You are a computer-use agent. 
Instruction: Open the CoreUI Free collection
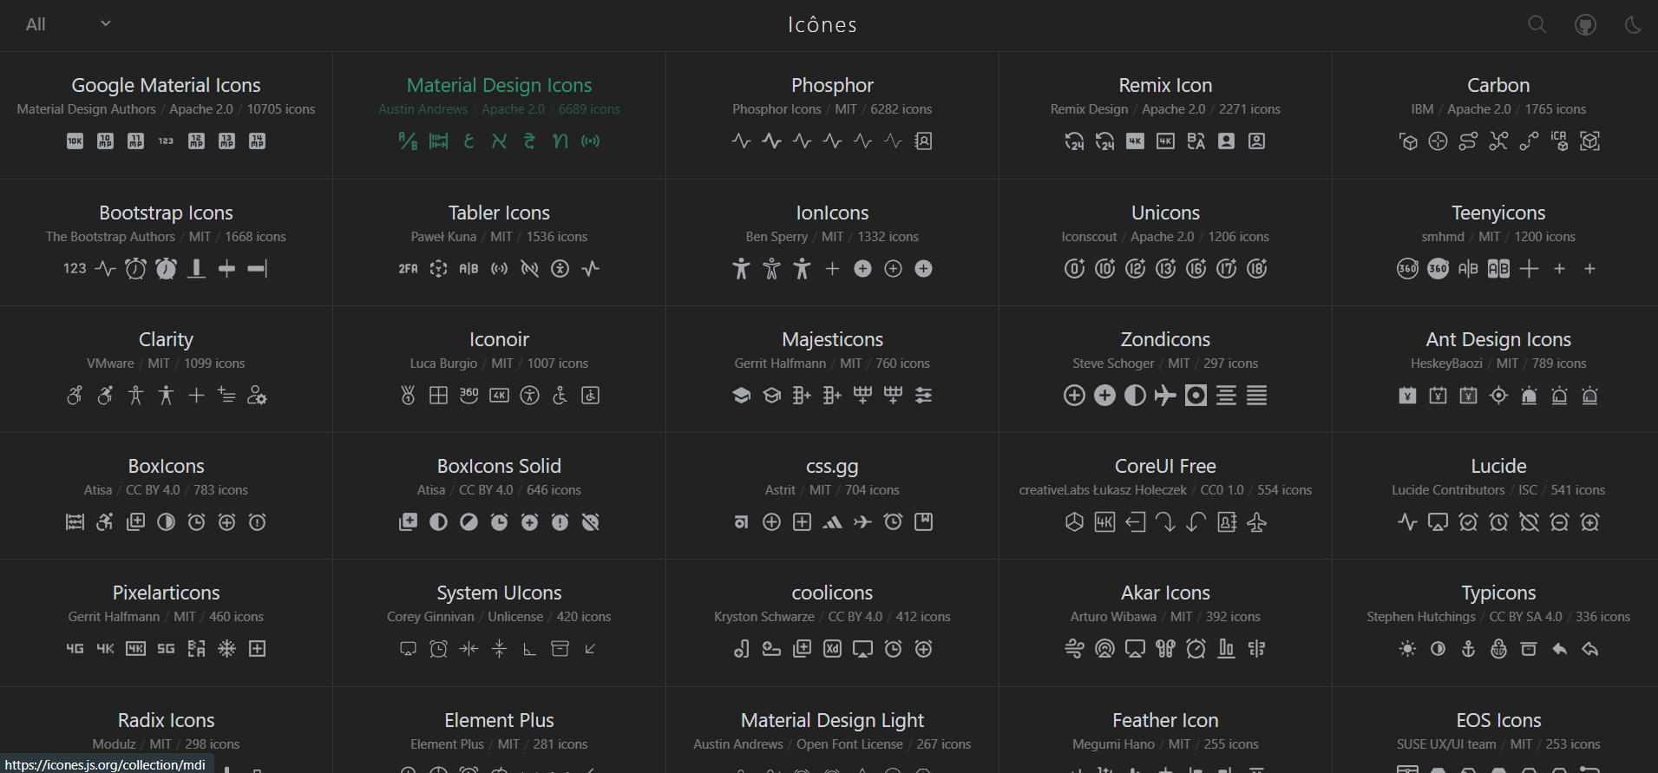pos(1165,496)
